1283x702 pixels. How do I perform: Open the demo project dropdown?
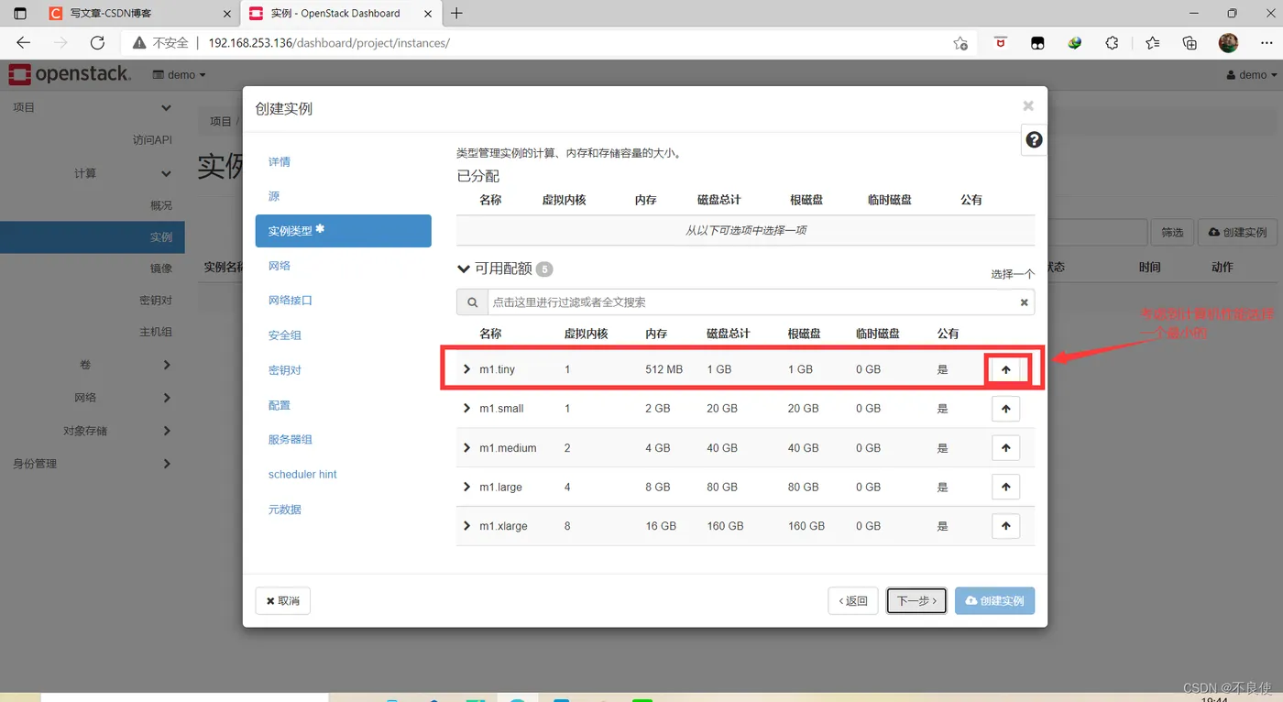(179, 74)
